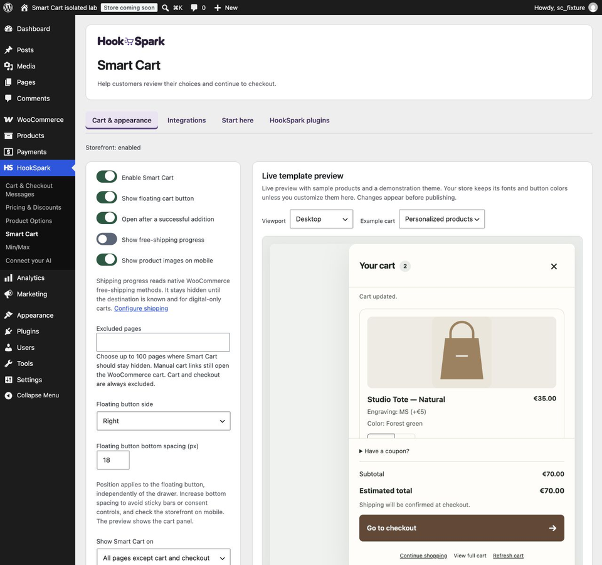Click the Settings sliders icon
602x565 pixels.
[8, 380]
